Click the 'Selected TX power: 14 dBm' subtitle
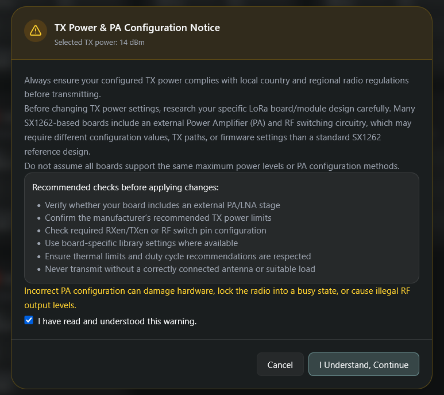 coord(99,43)
